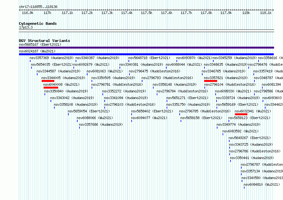Open nsv3346765 (Audano2019) entry
The width and height of the screenshot is (283, 200).
(224, 71)
